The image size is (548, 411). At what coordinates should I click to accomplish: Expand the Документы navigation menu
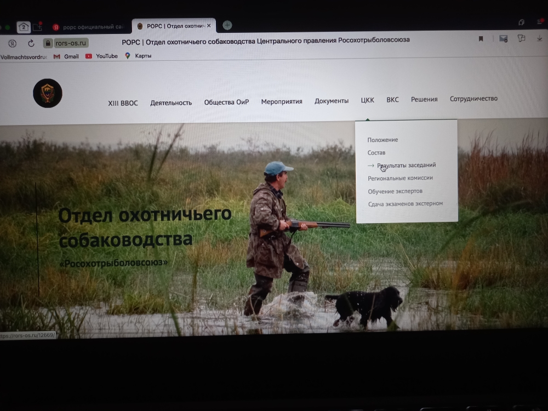331,101
